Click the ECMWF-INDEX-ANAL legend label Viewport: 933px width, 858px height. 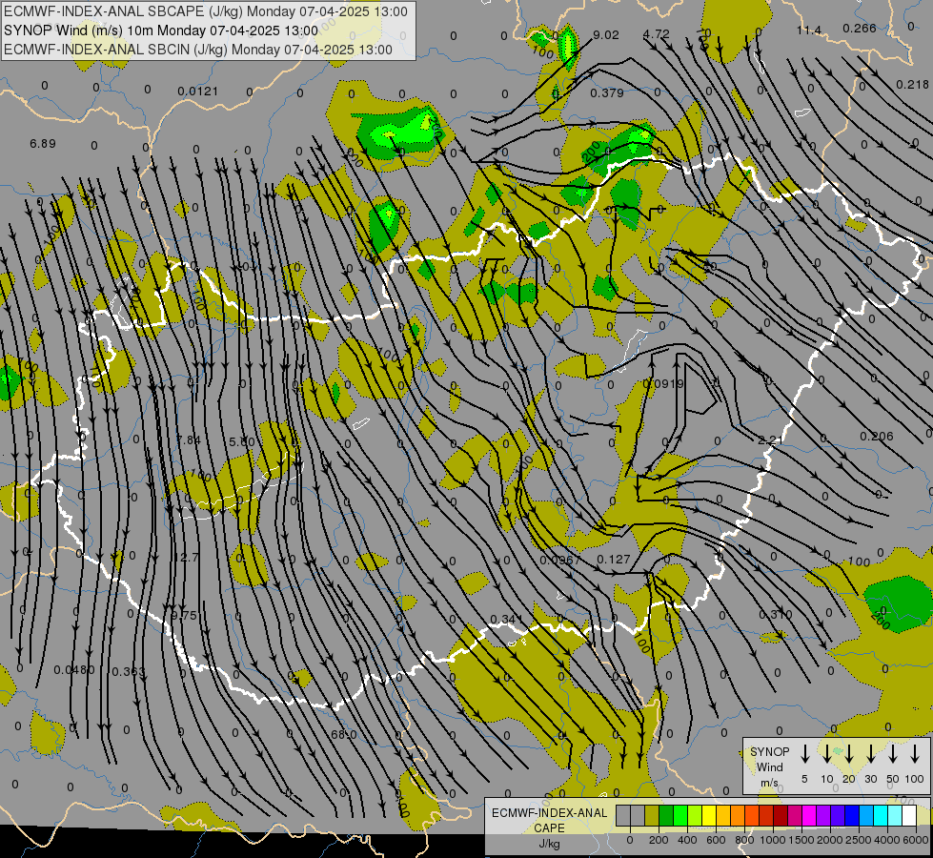pyautogui.click(x=549, y=813)
